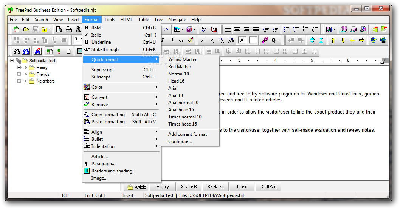Expand the Neighbors tree node

click(x=19, y=81)
